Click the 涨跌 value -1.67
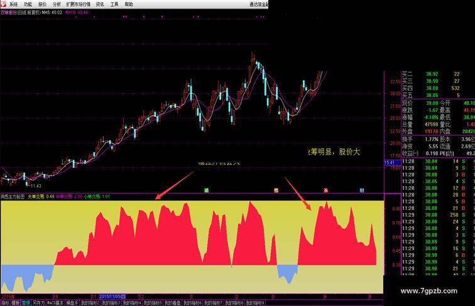Screen dimensions: 475x306 pos(432,111)
